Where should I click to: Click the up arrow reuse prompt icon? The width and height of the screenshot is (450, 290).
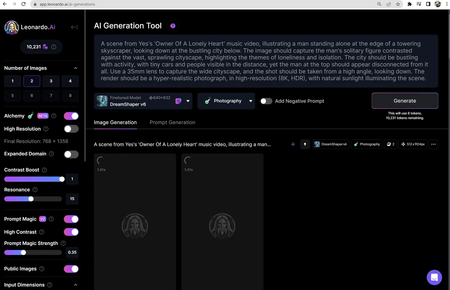305,144
